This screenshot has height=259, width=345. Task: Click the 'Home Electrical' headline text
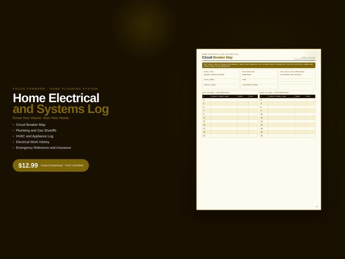click(x=56, y=98)
